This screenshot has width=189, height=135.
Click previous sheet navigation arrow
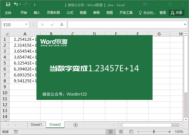[8, 125]
